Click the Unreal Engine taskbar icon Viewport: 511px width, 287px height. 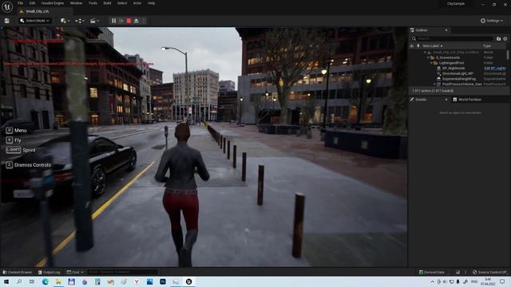coord(188,281)
